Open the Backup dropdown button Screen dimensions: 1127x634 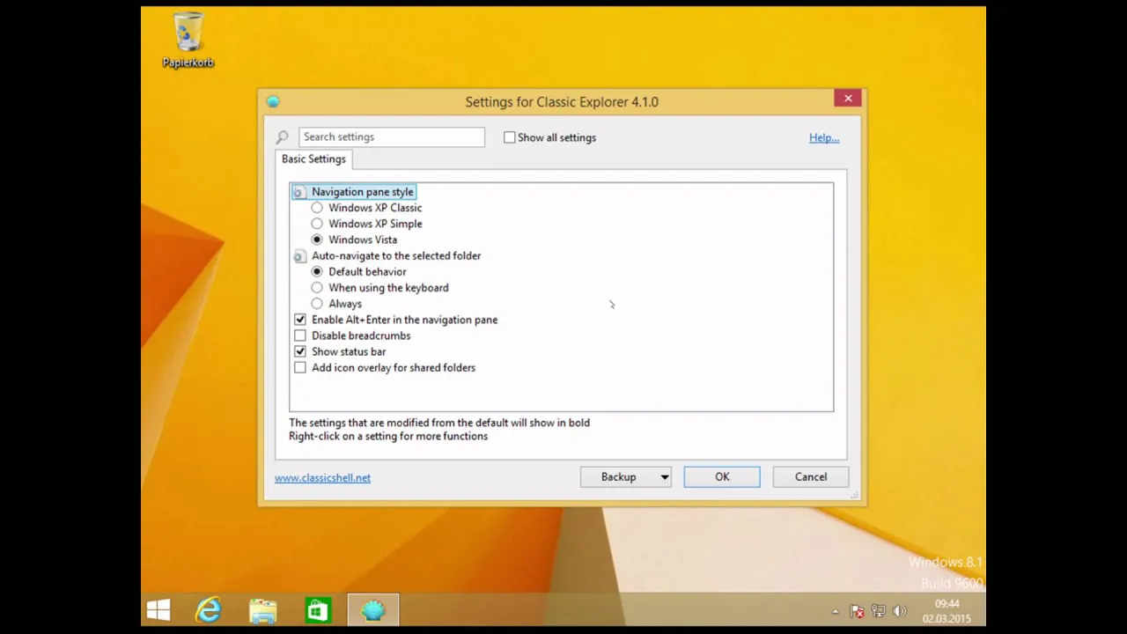tap(626, 477)
